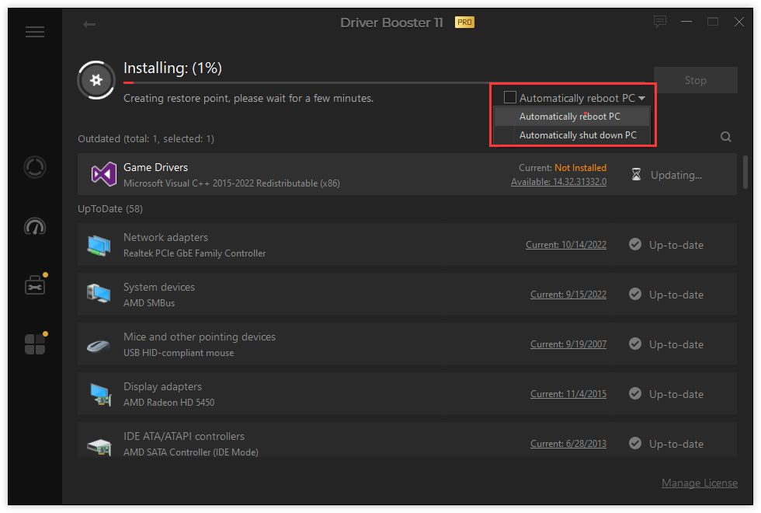Select Automatically shut down PC option
Viewport: 761px width, 513px height.
(572, 135)
